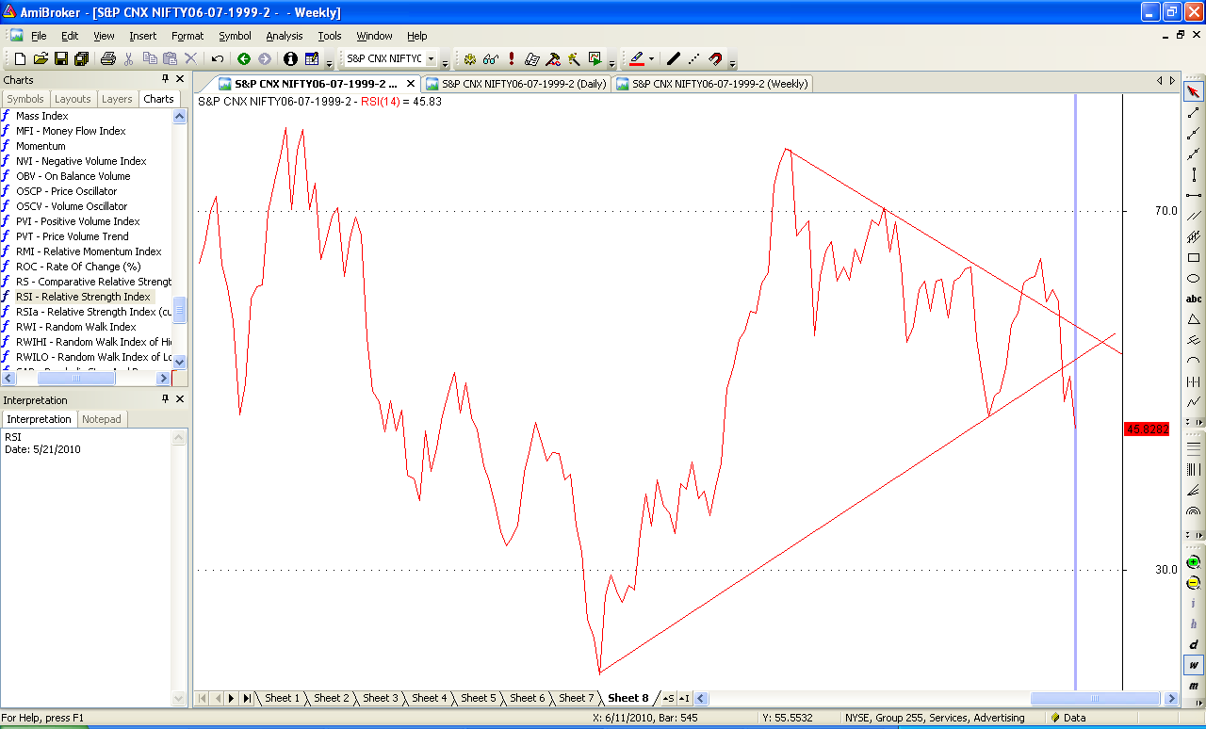The image size is (1206, 729).
Task: Toggle the daily 'd' interval button
Action: [x=1194, y=644]
